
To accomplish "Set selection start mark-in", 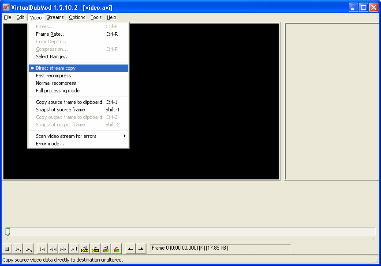I will 130,249.
